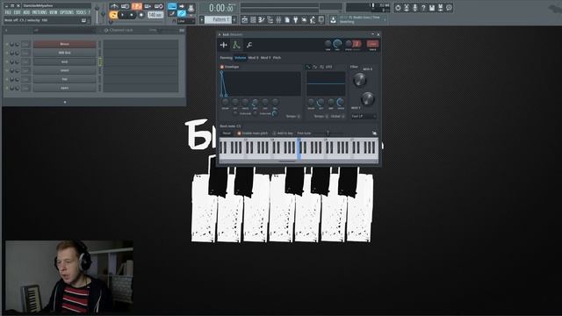Add a new pattern with plus button

pos(234,20)
